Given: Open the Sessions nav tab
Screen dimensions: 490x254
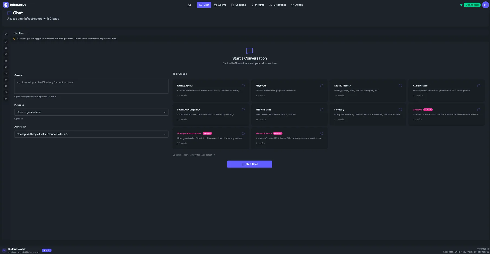Looking at the screenshot, I should click(x=238, y=5).
